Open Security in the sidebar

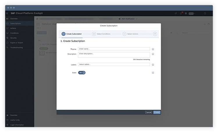point(19,38)
